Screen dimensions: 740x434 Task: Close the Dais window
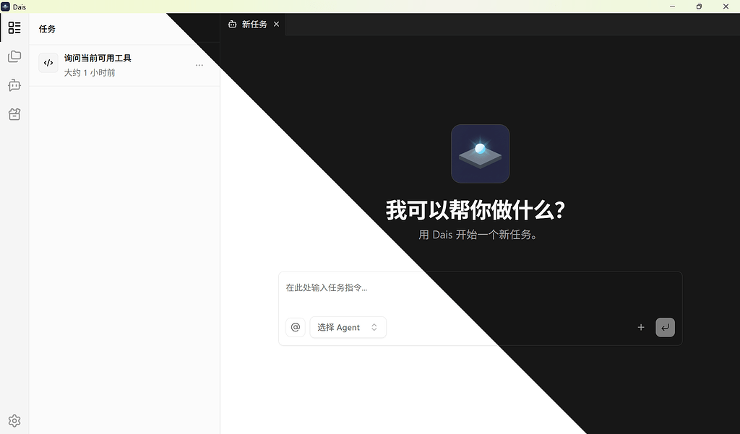pos(726,6)
